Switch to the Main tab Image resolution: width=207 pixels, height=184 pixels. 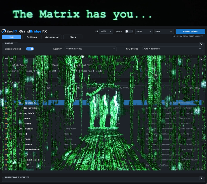(11, 37)
